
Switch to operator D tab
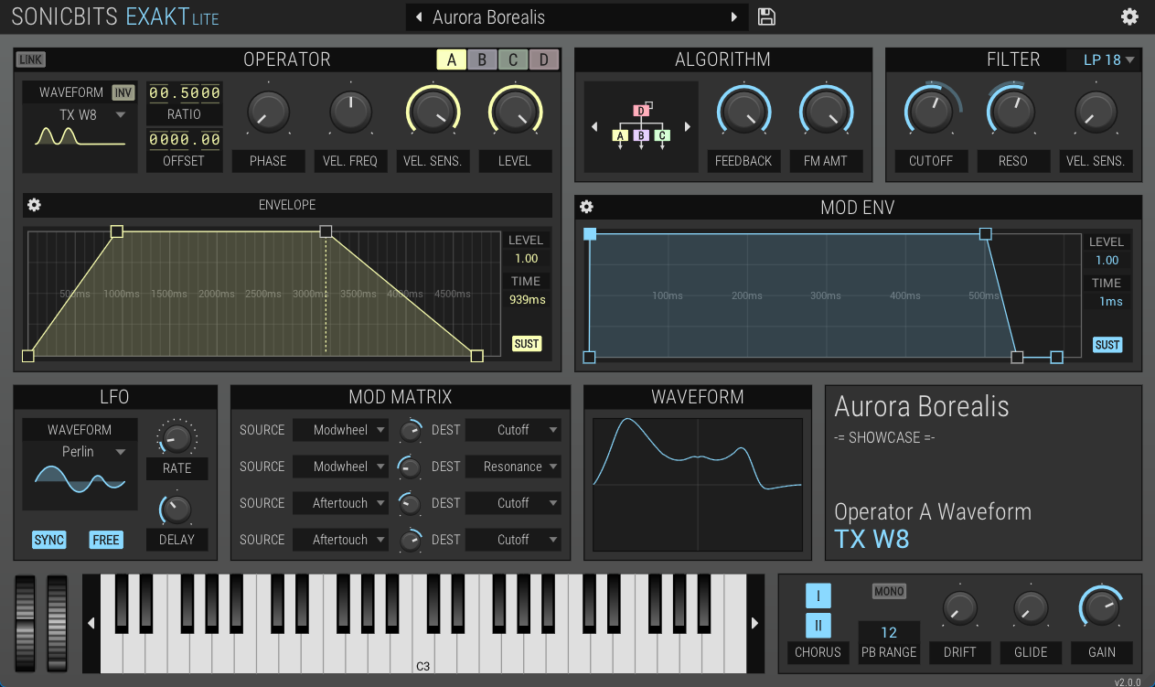pos(543,60)
